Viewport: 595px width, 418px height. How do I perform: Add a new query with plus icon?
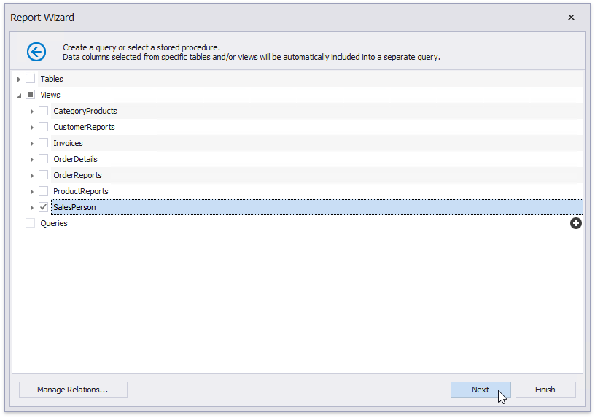tap(575, 223)
